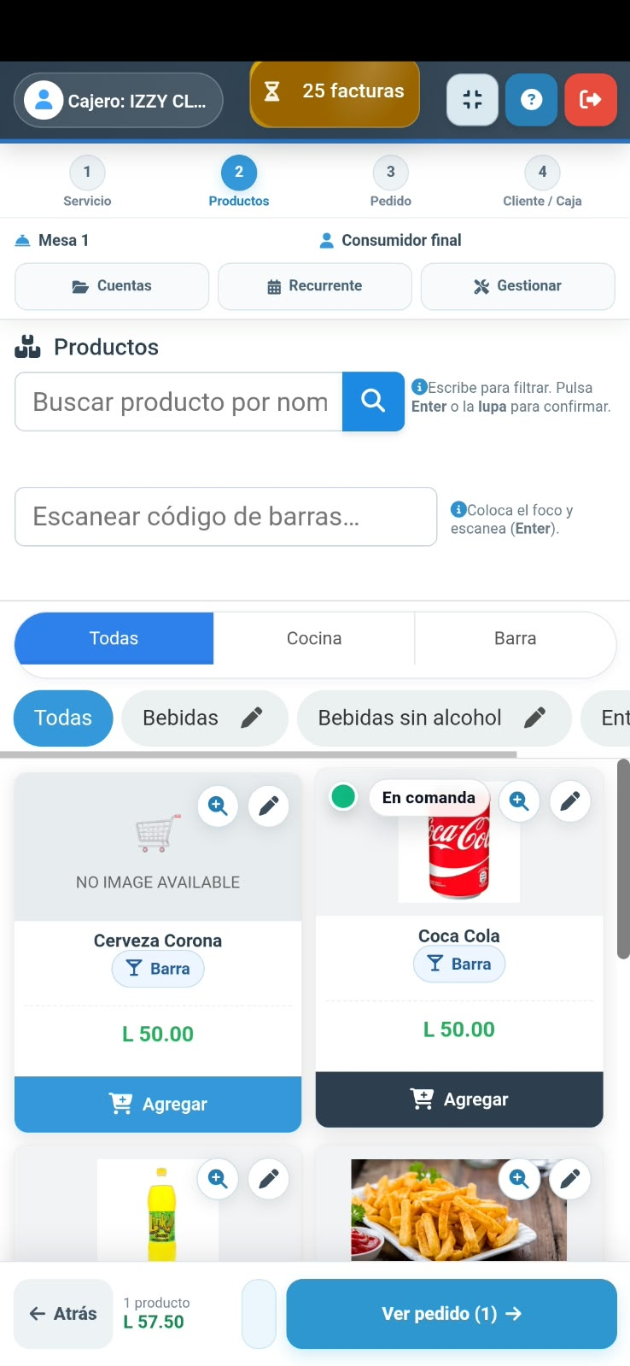Screen dimensions: 630x1366
Task: Click the exit fullscreen compress icon
Action: coord(472,100)
